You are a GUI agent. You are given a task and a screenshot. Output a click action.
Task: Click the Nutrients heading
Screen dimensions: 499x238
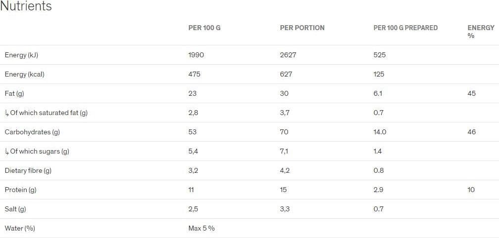point(26,6)
